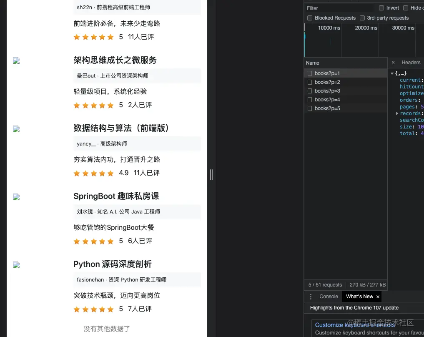Click the DevTools panel resize handle
Viewport: 424px width, 337px height.
coord(211,175)
